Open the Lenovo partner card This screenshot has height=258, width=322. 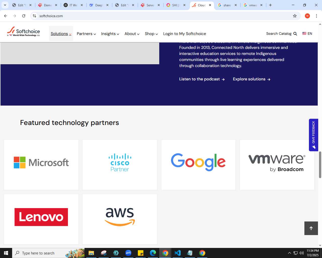[x=41, y=219]
